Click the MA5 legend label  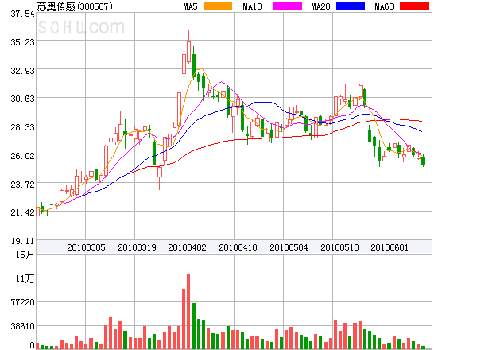click(190, 6)
